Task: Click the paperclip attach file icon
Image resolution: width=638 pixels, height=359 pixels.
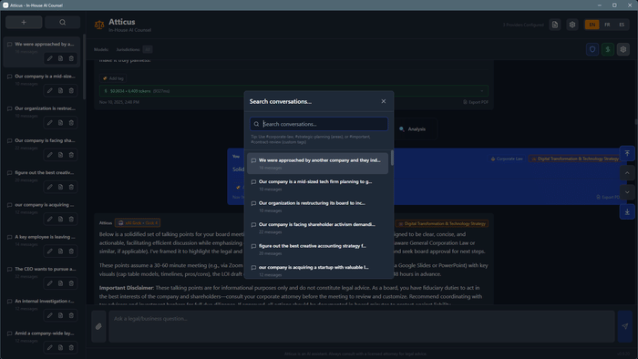Action: 98,326
